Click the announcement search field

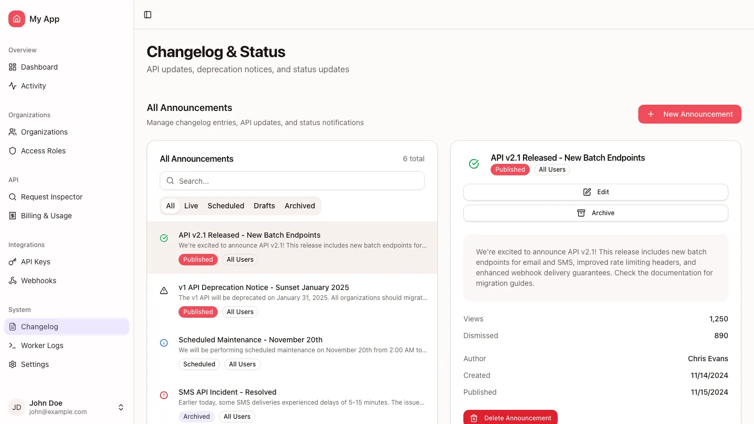[x=292, y=181]
